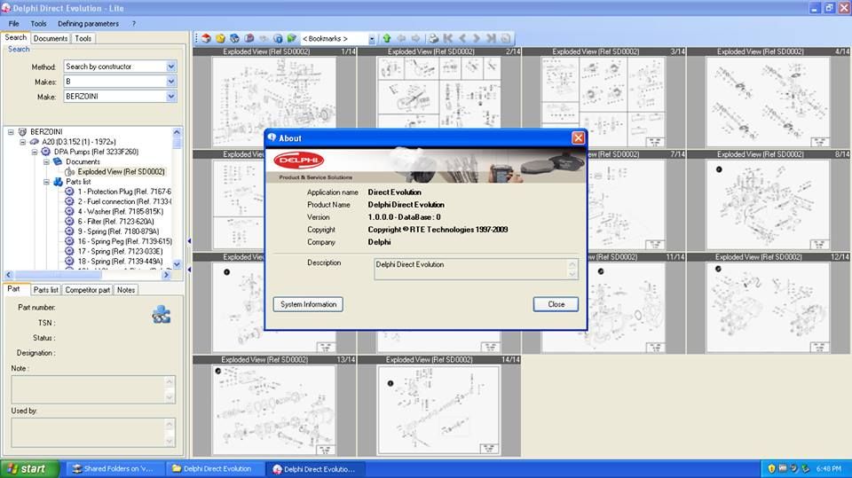Click the next page chevron icon
This screenshot has height=478, width=852.
477,38
